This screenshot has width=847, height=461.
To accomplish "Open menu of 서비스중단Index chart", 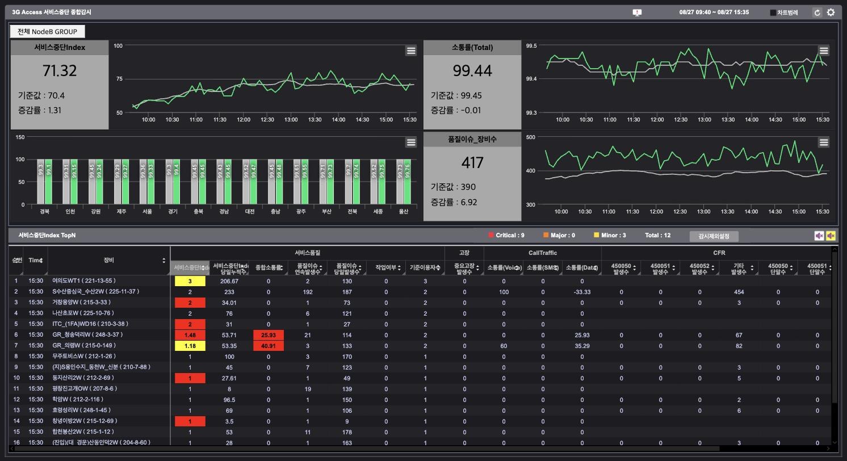I will [411, 51].
